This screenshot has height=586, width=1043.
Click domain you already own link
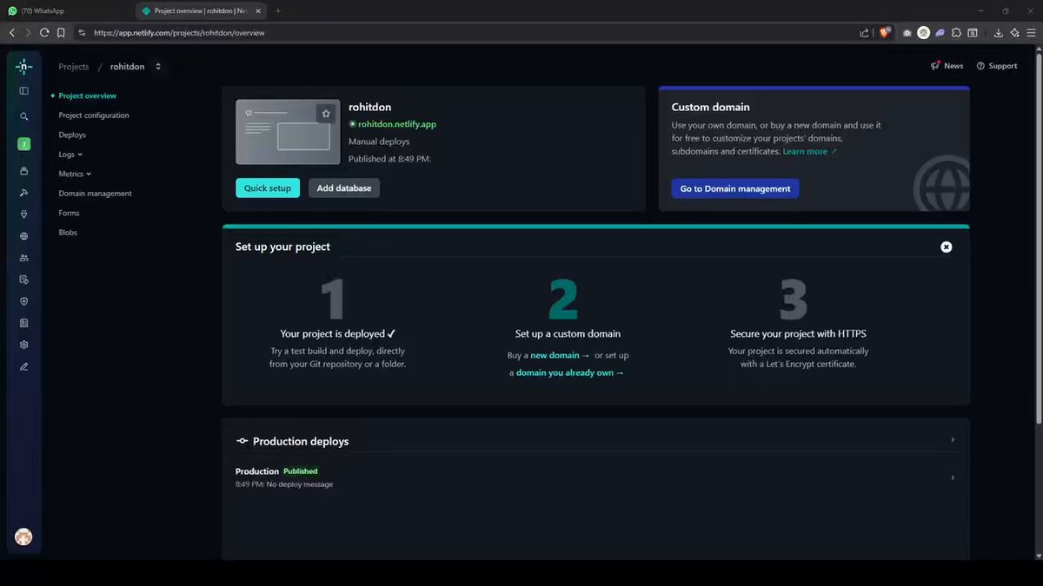[x=570, y=373]
